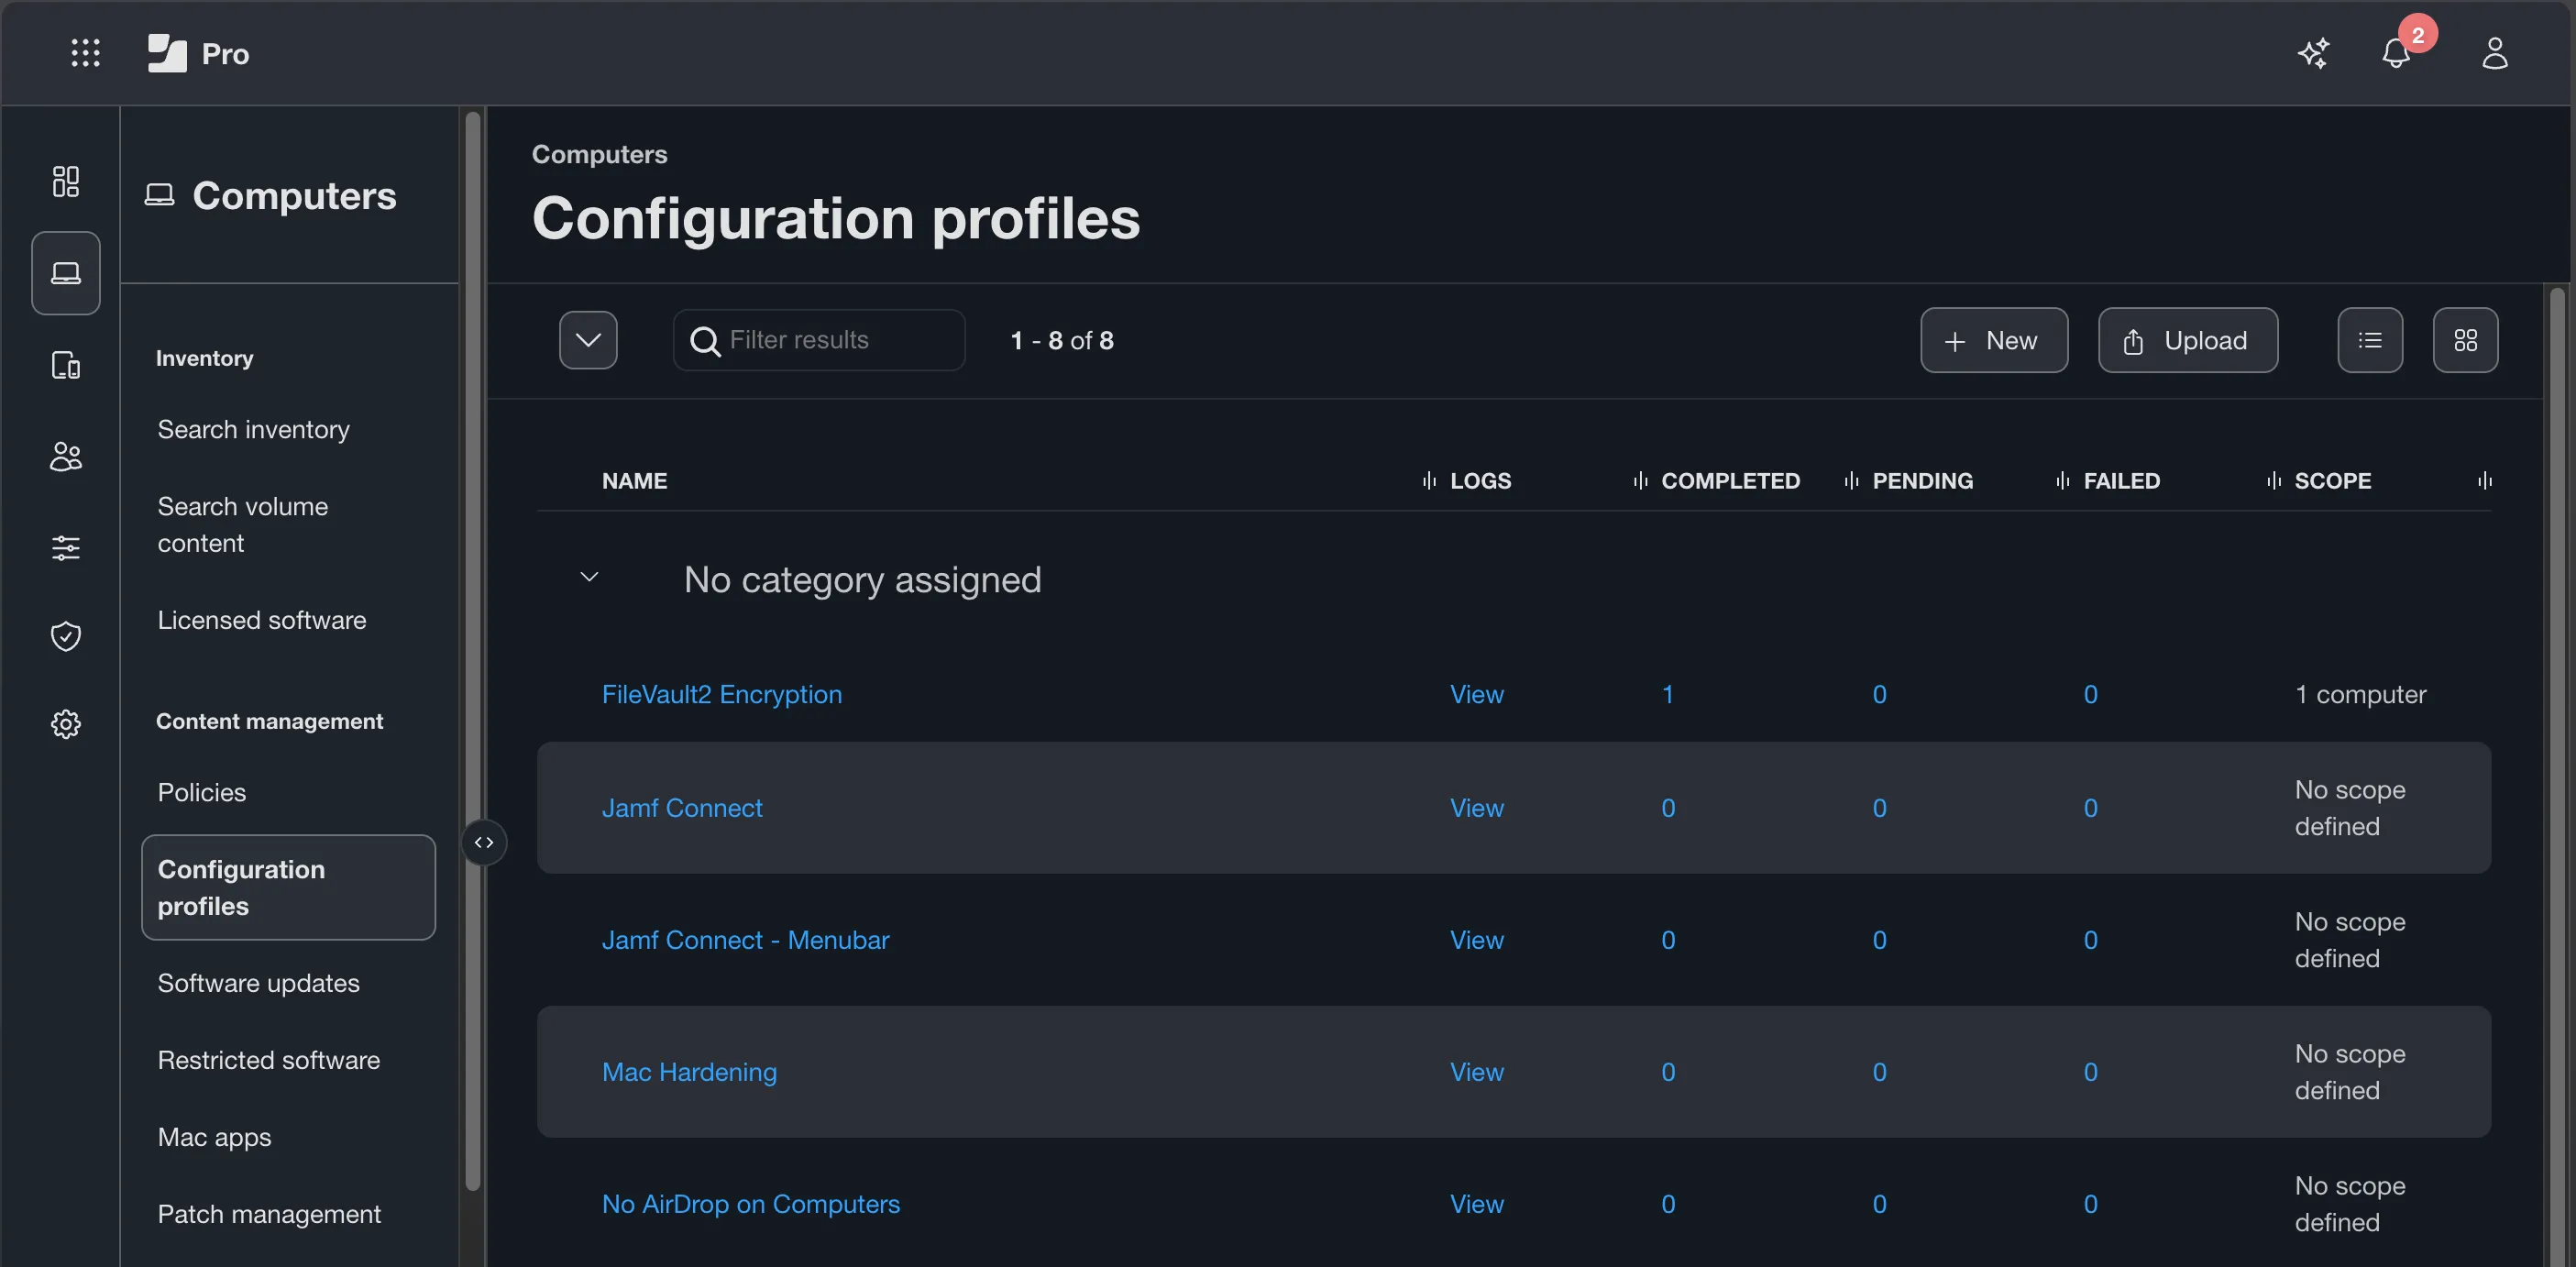The width and height of the screenshot is (2576, 1267).
Task: View logs for No AirDrop on Computers
Action: 1476,1204
